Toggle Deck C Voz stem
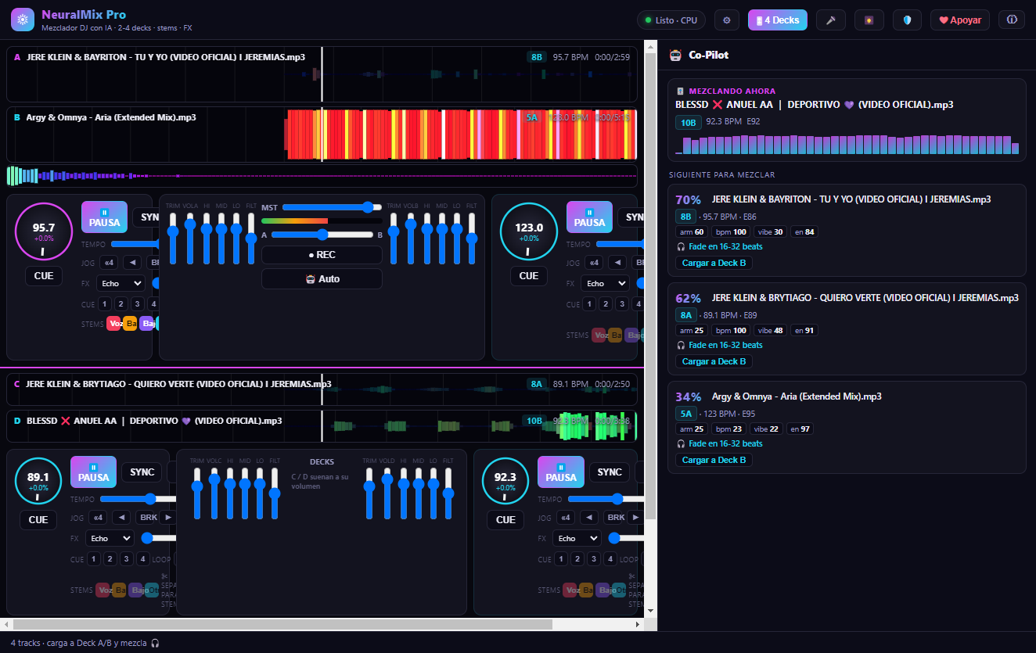This screenshot has width=1036, height=653. tap(103, 590)
